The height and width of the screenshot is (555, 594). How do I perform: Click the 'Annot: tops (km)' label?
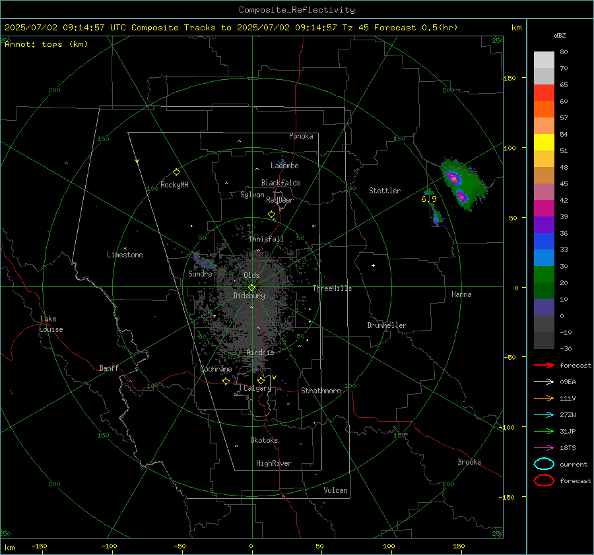(x=46, y=44)
